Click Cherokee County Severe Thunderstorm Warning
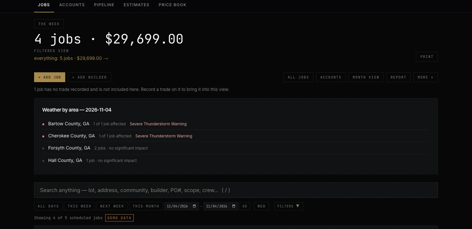 [x=164, y=136]
